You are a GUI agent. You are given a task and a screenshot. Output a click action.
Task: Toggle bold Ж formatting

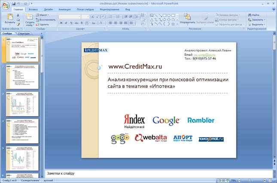tap(61, 23)
